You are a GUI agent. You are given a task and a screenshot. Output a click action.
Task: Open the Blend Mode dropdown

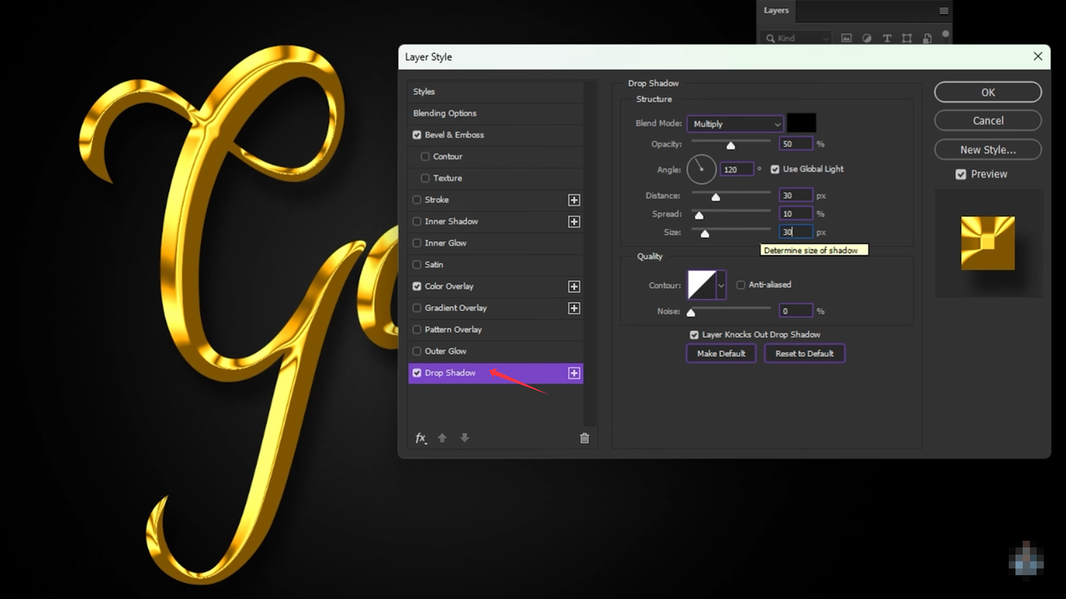[735, 123]
